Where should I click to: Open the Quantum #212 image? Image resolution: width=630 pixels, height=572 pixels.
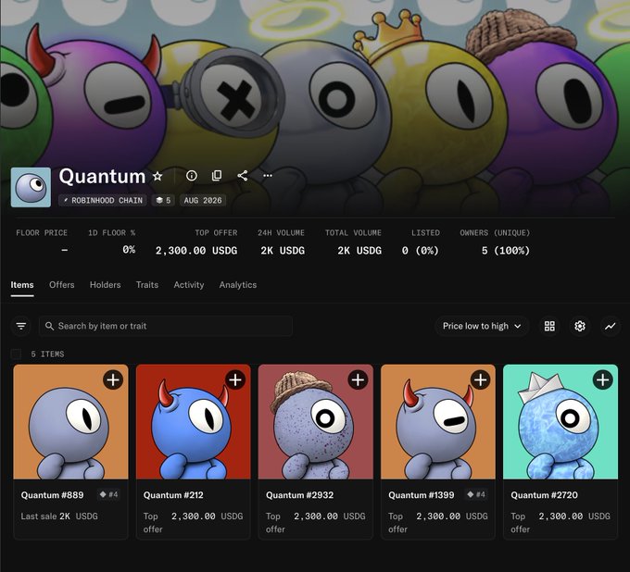(x=194, y=422)
